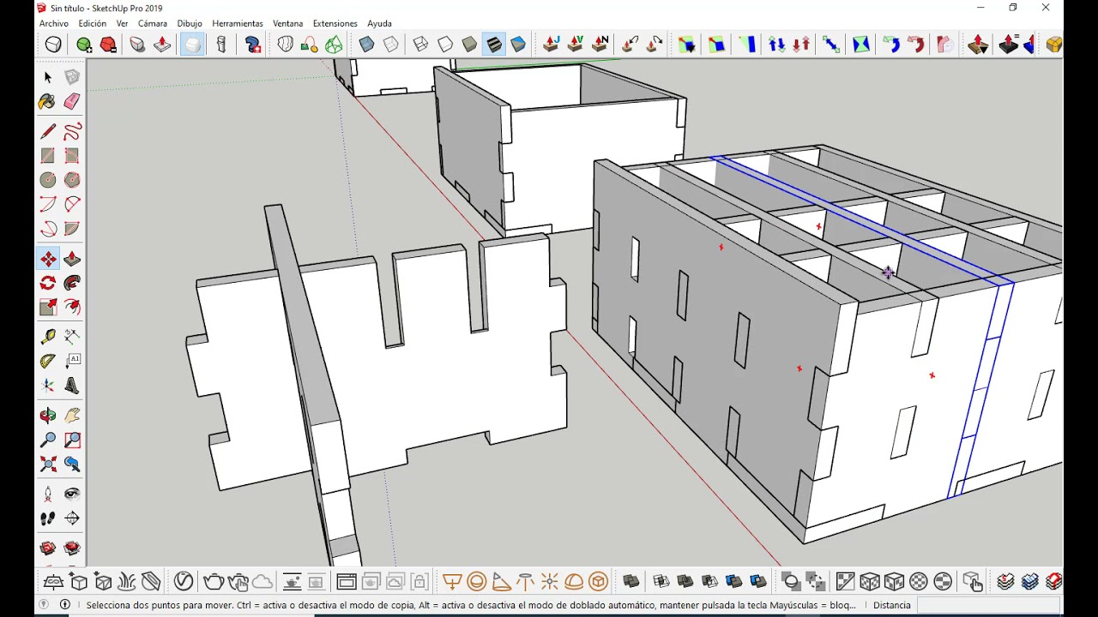Click the Distancia measurement input box

989,605
